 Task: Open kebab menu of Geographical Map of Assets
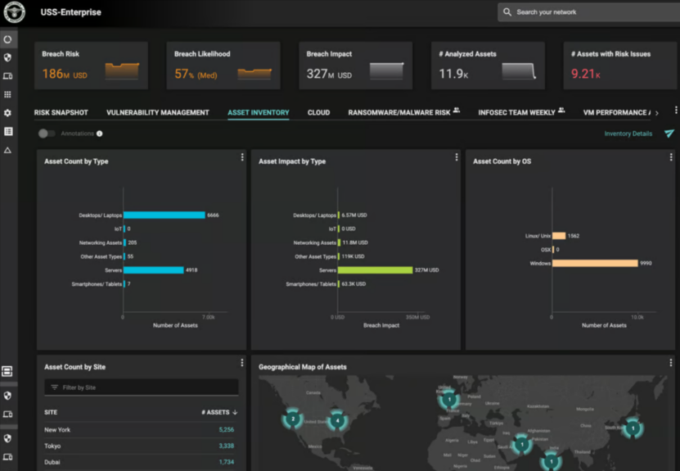tap(671, 363)
